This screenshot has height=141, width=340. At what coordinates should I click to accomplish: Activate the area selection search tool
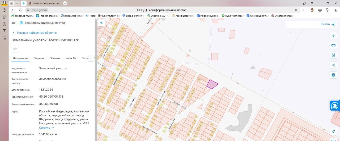(x=333, y=55)
